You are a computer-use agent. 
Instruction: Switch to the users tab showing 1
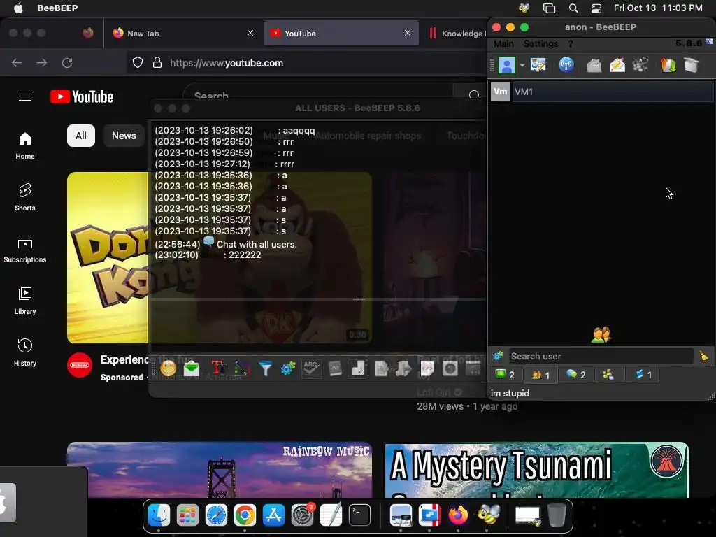(540, 375)
